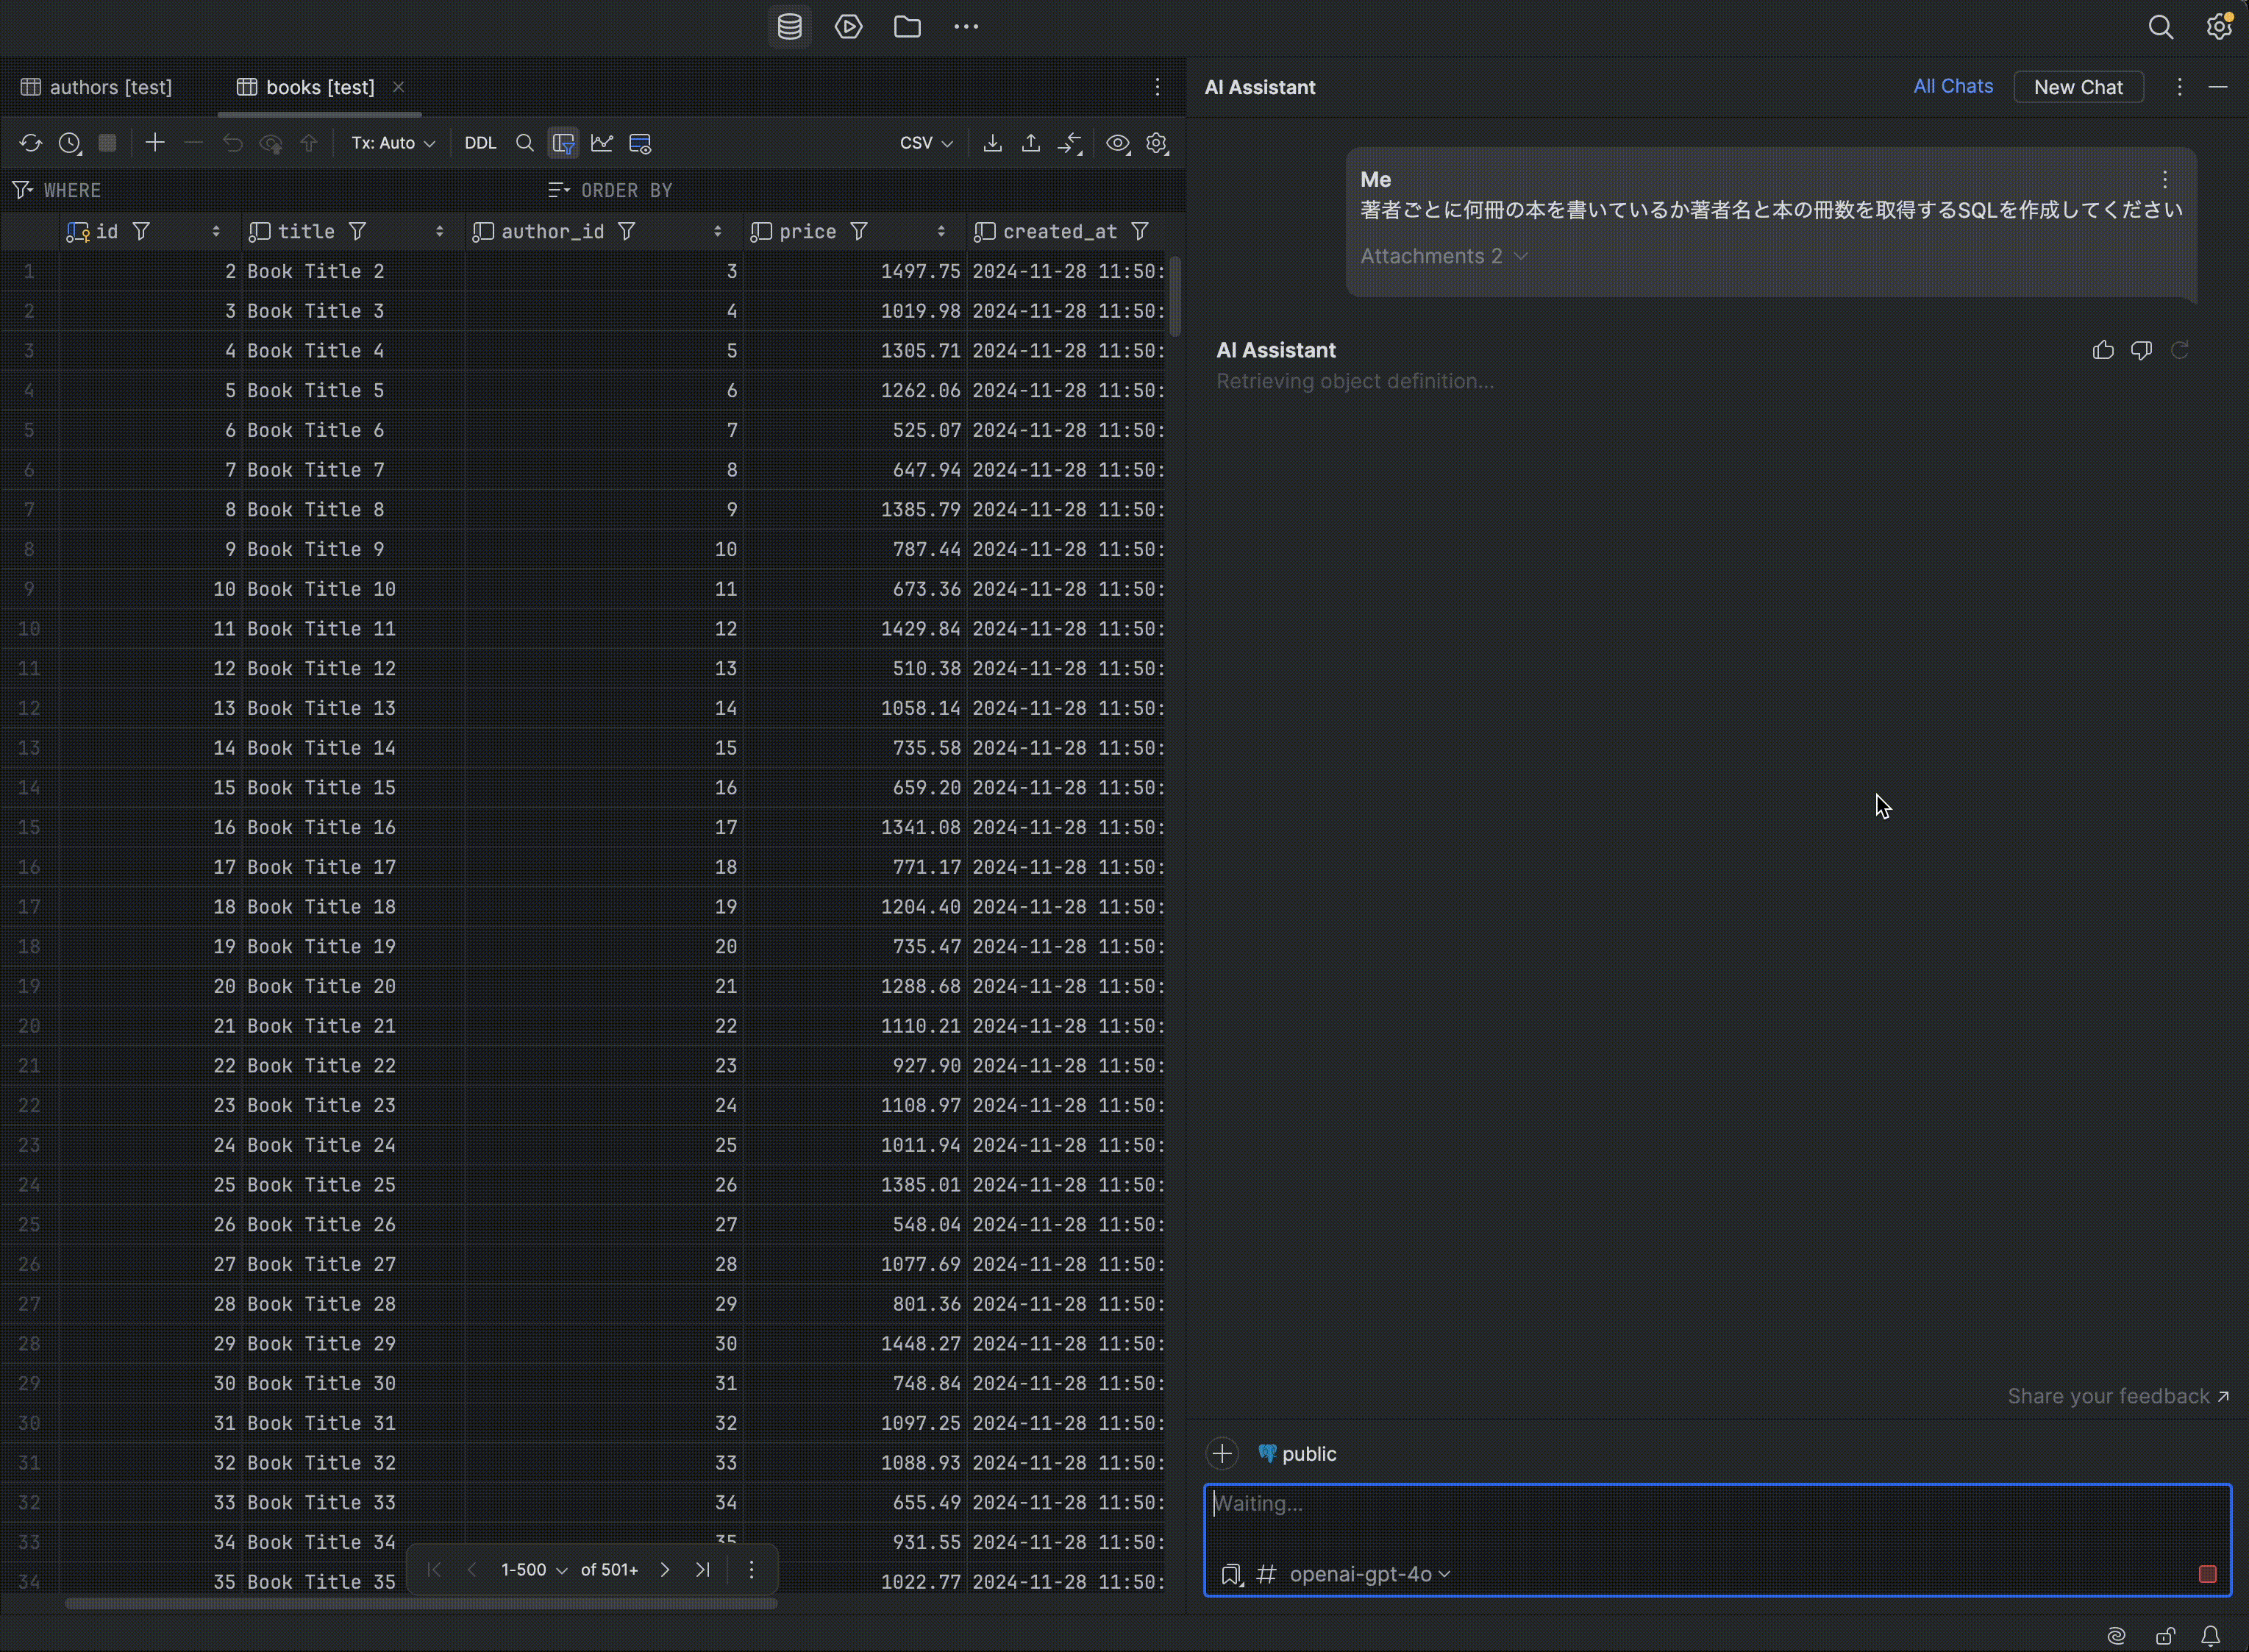The width and height of the screenshot is (2249, 1652).
Task: Toggle the filter icon on the price column
Action: click(859, 232)
